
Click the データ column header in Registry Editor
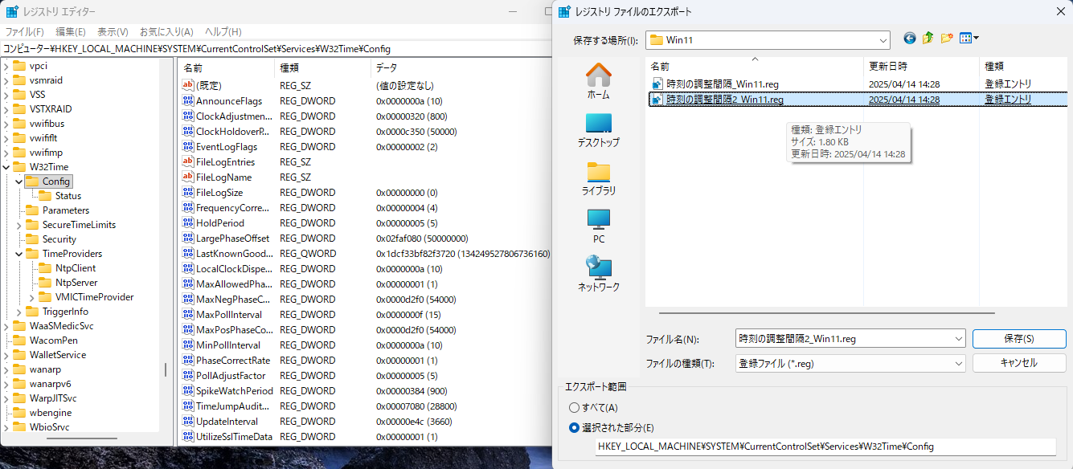[462, 67]
